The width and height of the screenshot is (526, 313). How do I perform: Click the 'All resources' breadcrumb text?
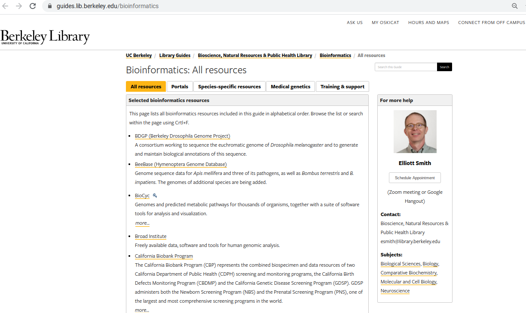point(371,55)
